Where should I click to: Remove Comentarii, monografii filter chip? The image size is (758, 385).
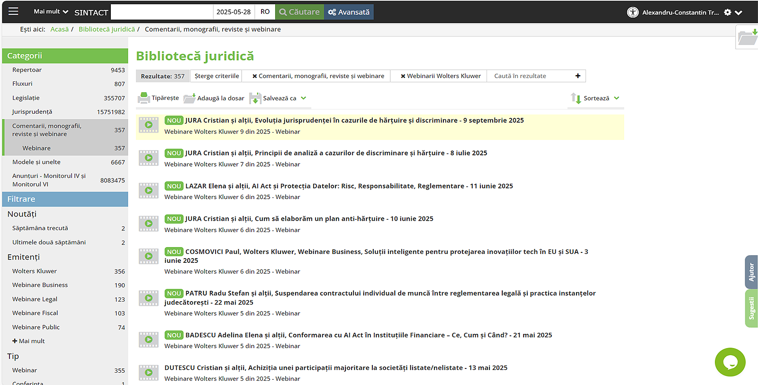tap(255, 76)
